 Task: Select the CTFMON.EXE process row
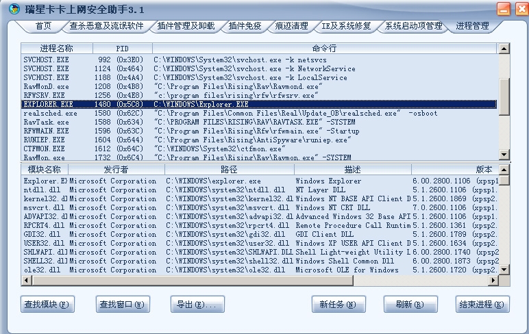coord(259,149)
